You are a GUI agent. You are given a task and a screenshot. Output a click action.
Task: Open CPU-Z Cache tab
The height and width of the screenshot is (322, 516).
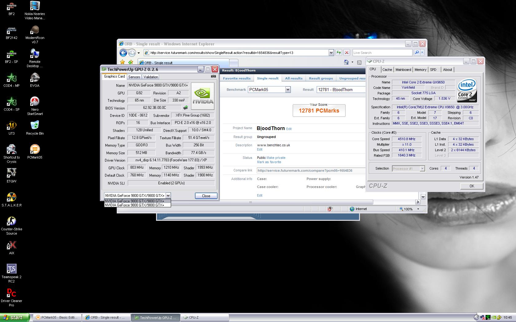tap(387, 70)
